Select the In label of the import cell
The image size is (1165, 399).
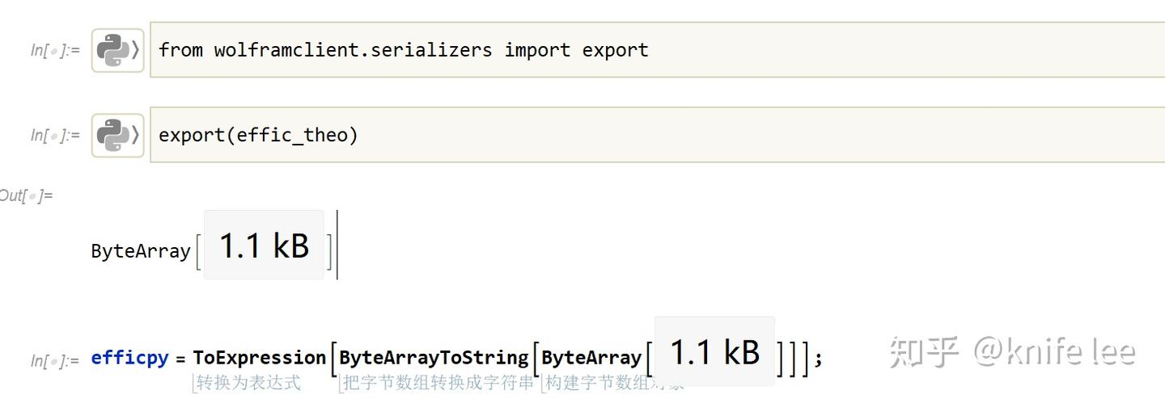55,50
